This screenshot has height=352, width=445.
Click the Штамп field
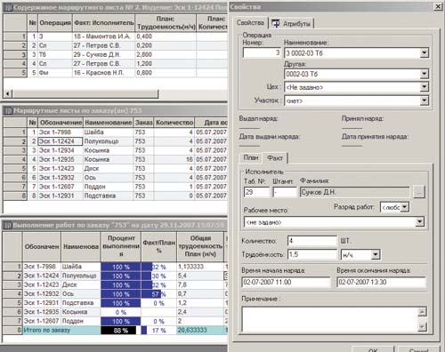coord(285,192)
